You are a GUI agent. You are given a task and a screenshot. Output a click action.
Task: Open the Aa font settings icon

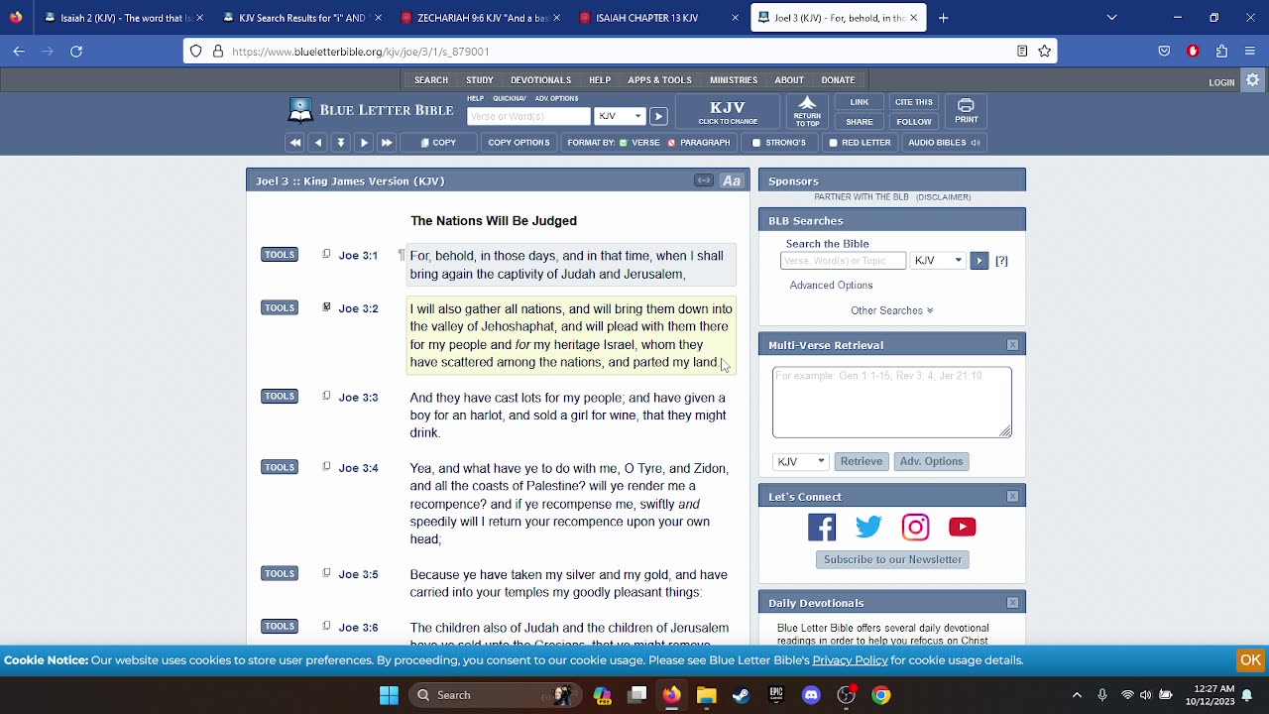pyautogui.click(x=732, y=180)
